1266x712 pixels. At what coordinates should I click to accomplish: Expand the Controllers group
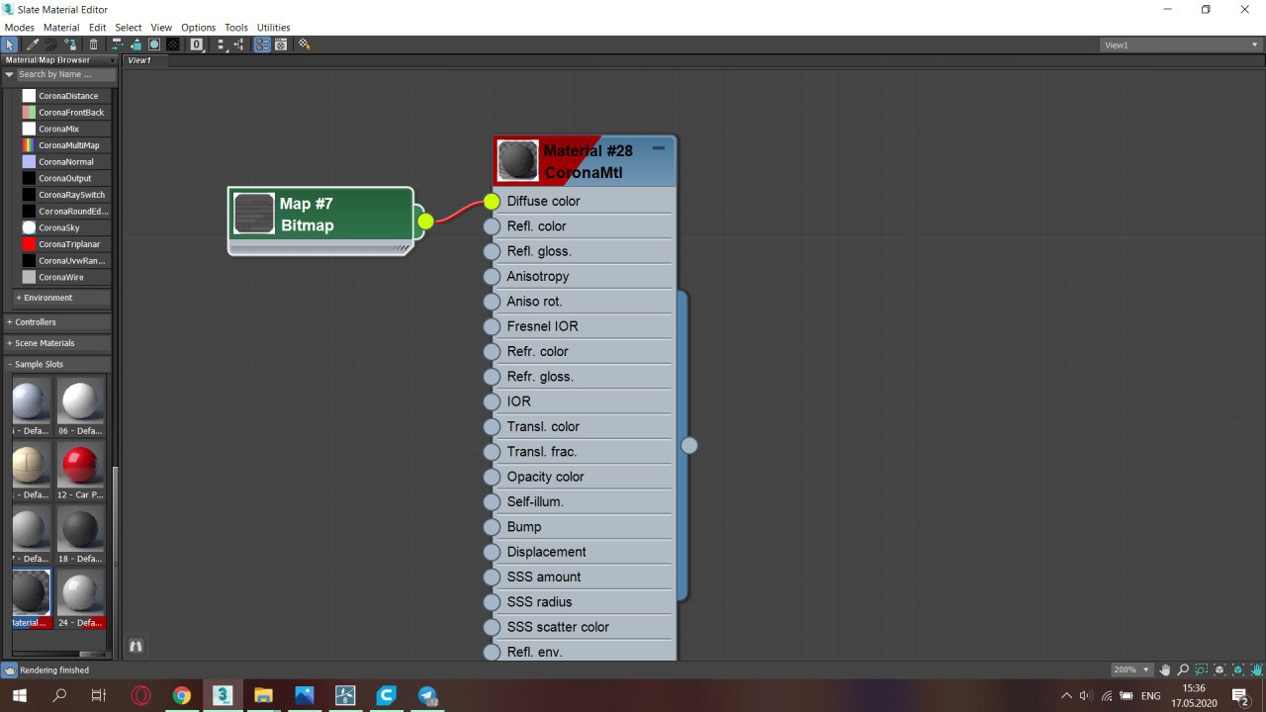pyautogui.click(x=57, y=322)
